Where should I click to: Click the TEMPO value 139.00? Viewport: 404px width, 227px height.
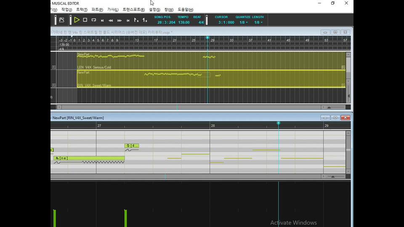tap(183, 22)
